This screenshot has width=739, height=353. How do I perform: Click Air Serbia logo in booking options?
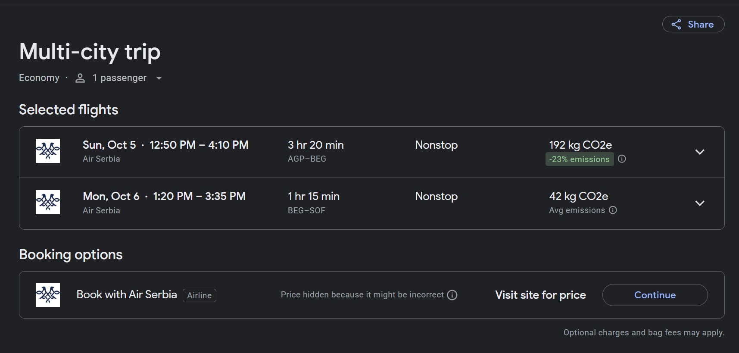[48, 295]
